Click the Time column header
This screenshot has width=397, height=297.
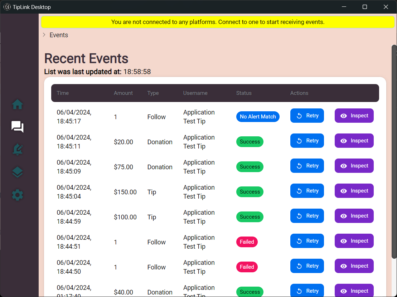tap(63, 93)
